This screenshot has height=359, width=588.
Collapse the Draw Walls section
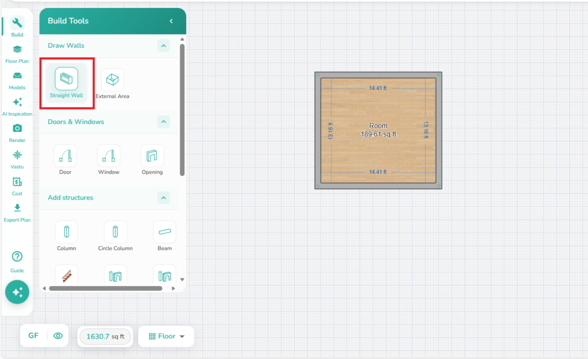coord(164,46)
